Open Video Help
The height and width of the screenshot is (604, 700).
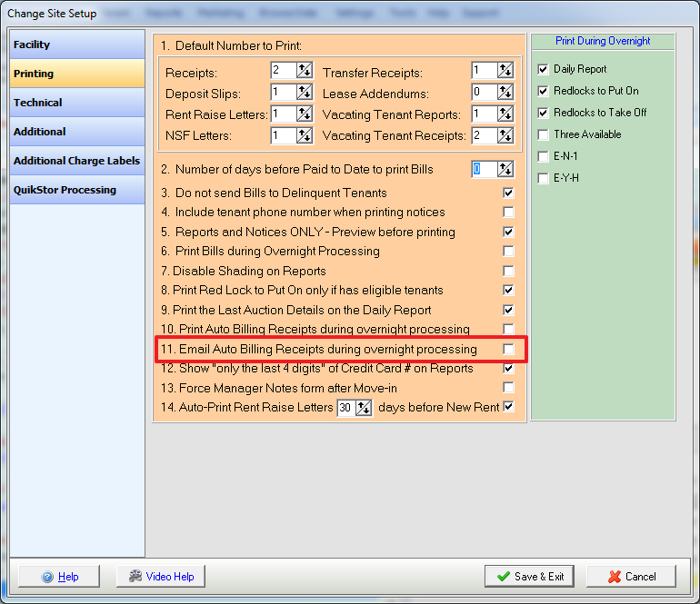(x=161, y=577)
